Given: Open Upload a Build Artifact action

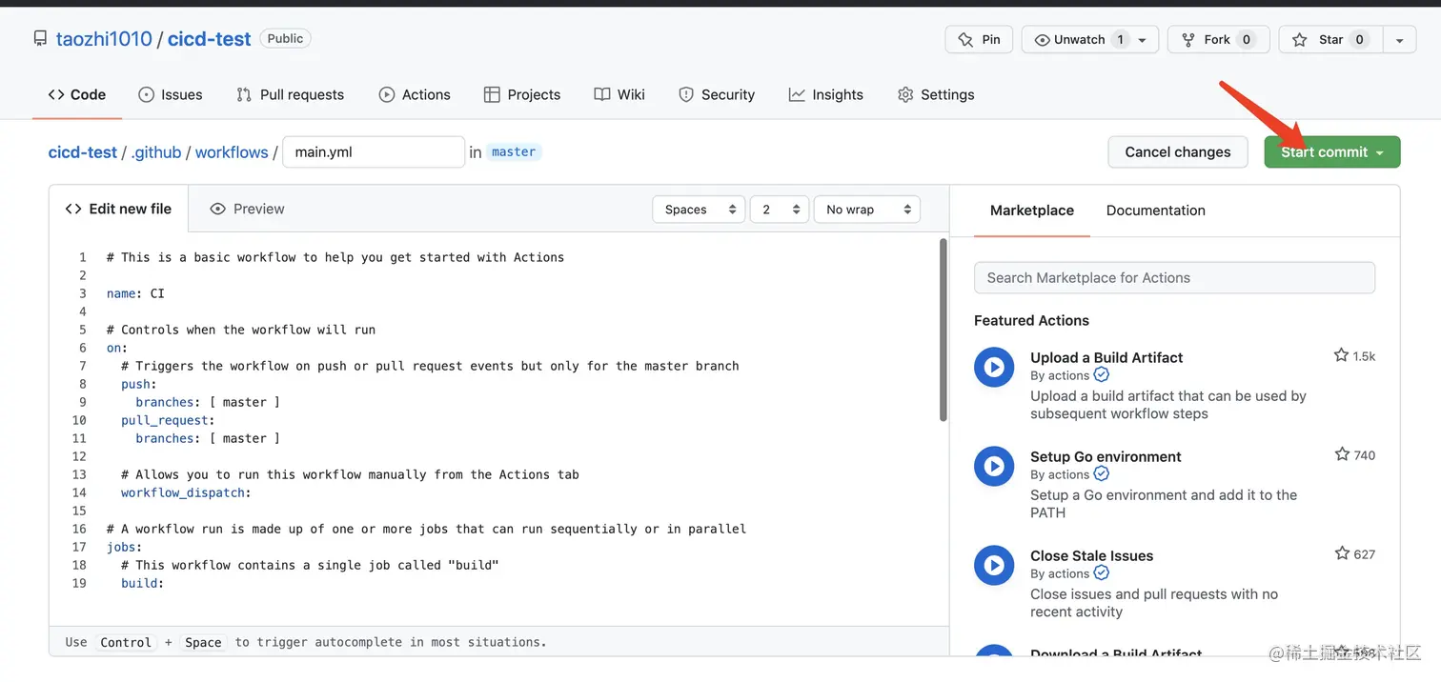Looking at the screenshot, I should click(x=1106, y=357).
